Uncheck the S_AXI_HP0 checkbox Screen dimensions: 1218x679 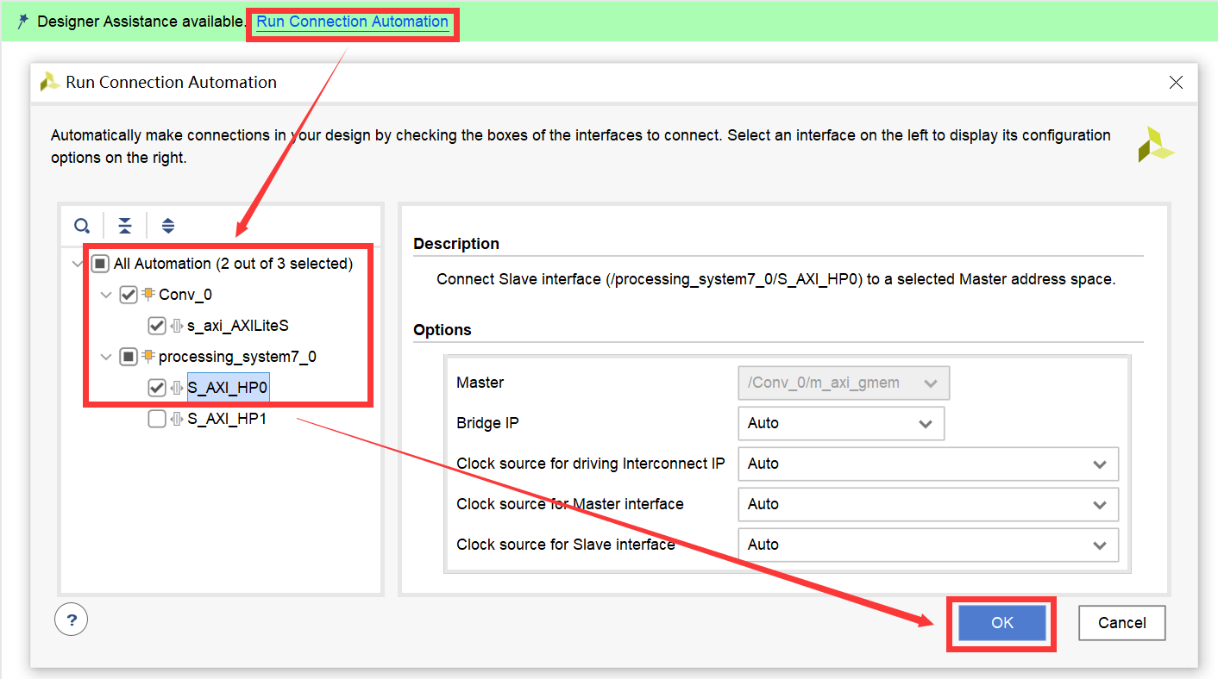pyautogui.click(x=156, y=389)
